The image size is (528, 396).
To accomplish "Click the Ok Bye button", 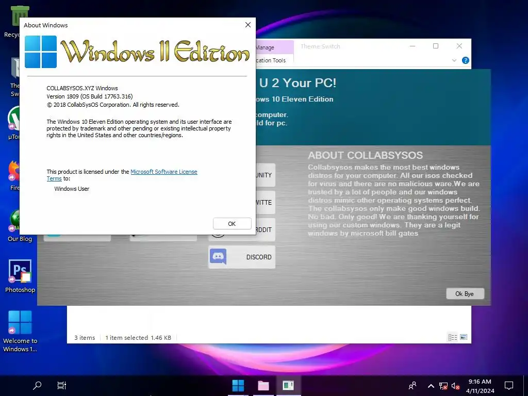I will point(465,293).
